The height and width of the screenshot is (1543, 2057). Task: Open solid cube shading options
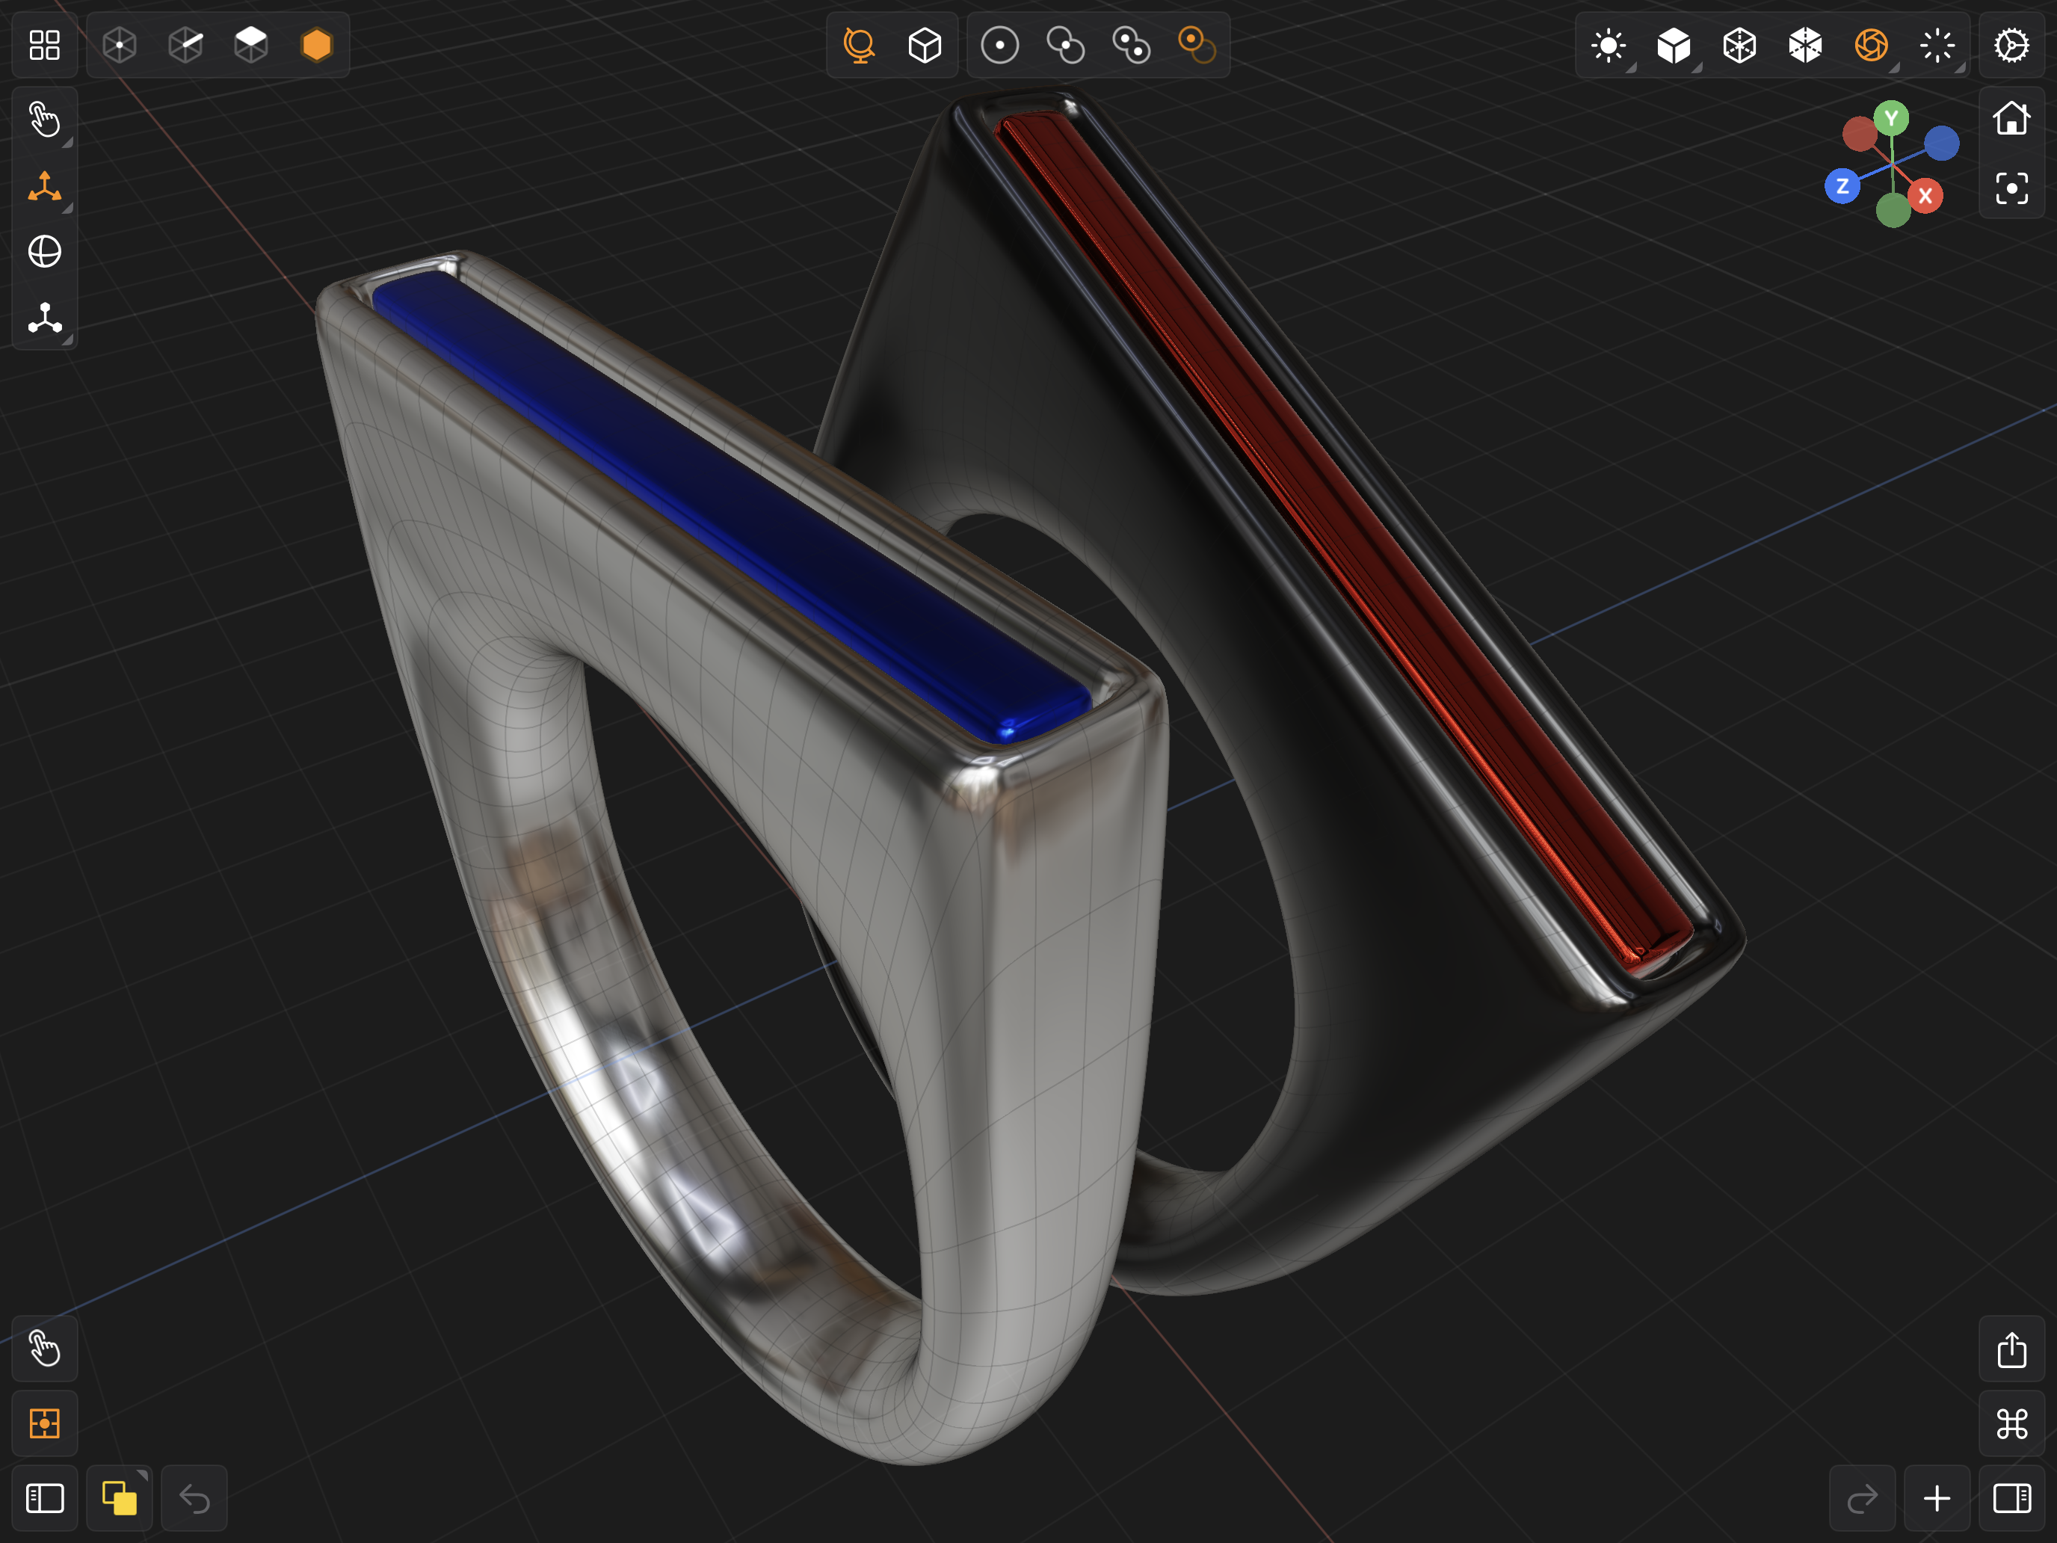1674,45
